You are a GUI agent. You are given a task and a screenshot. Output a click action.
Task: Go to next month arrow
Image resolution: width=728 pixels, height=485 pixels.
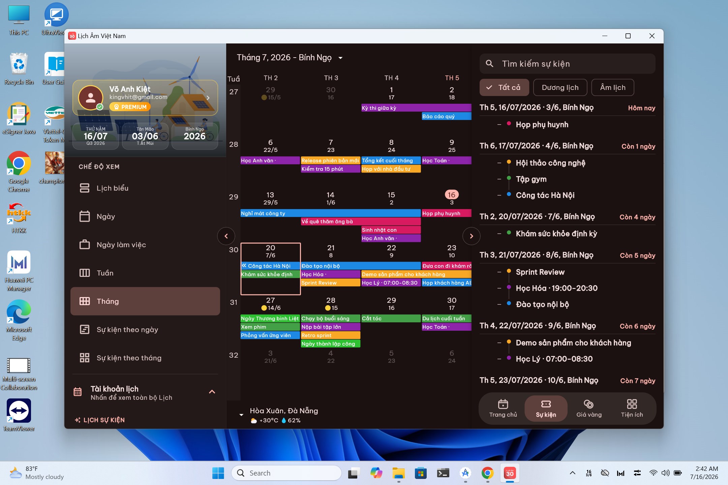point(472,236)
